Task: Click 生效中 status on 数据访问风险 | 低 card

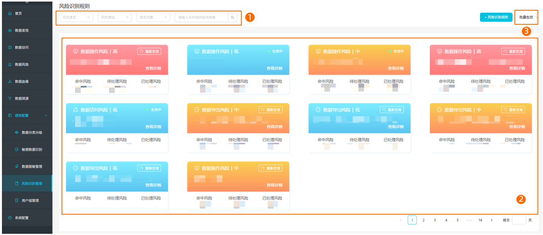Action: (154, 110)
